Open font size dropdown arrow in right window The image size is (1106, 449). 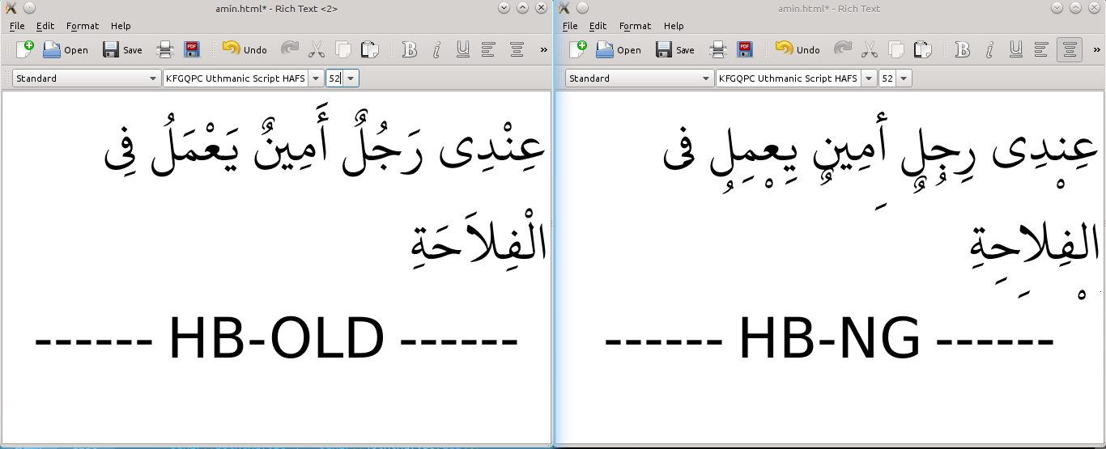904,78
